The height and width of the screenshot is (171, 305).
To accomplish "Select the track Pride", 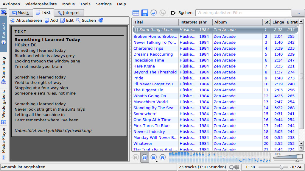I will (216, 78).
